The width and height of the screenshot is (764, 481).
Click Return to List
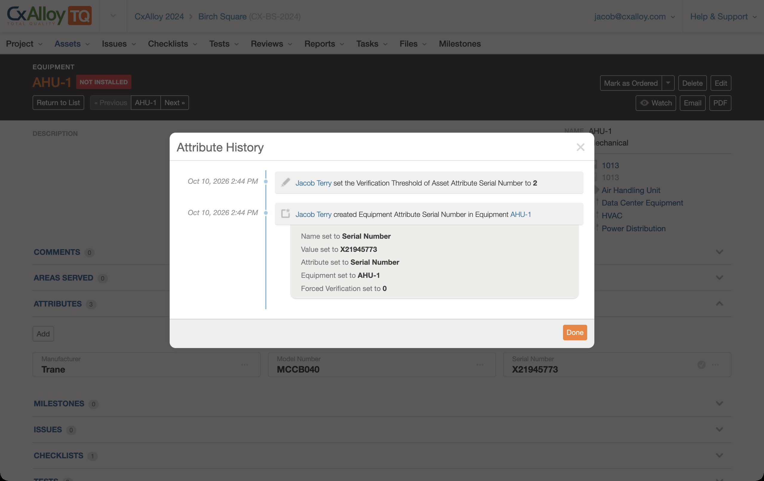pyautogui.click(x=58, y=102)
